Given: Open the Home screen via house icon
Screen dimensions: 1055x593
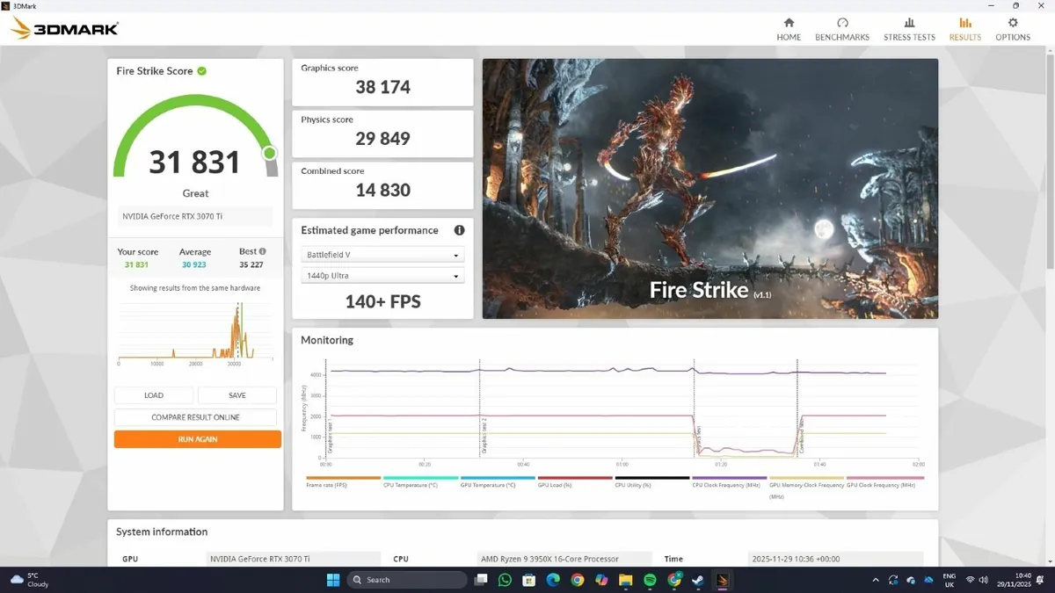Looking at the screenshot, I should 789,26.
